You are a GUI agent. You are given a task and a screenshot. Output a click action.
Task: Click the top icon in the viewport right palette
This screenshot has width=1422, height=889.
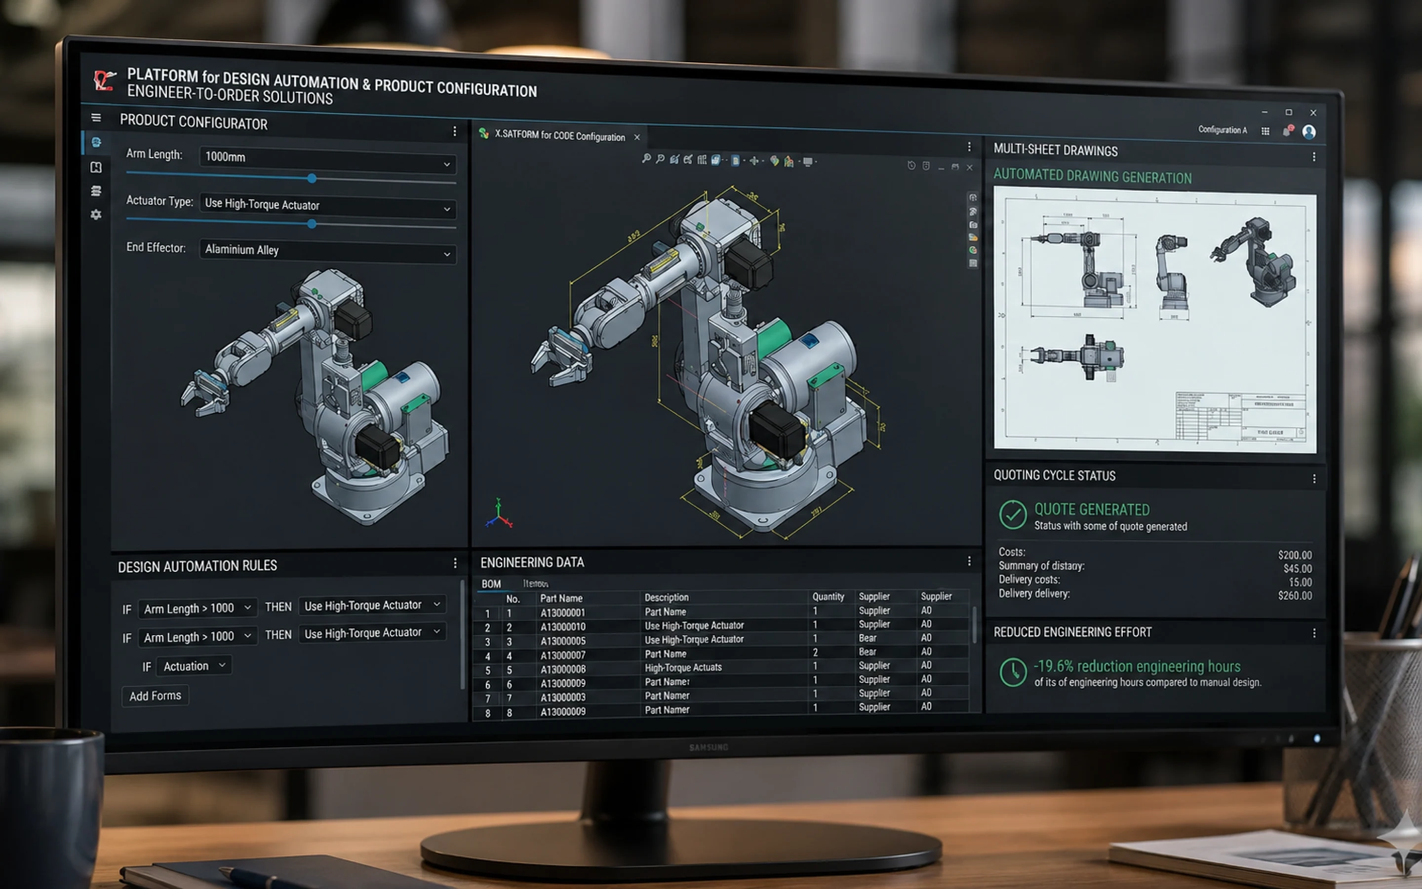[x=973, y=198]
